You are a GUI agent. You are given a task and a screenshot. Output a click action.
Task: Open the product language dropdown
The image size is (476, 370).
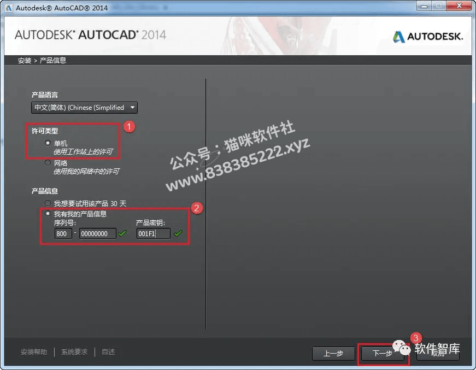point(84,108)
